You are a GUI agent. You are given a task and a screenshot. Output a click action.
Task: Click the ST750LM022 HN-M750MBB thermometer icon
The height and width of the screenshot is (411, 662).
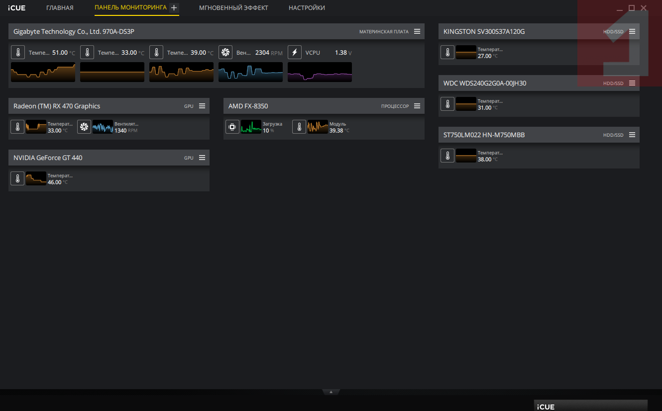(447, 156)
